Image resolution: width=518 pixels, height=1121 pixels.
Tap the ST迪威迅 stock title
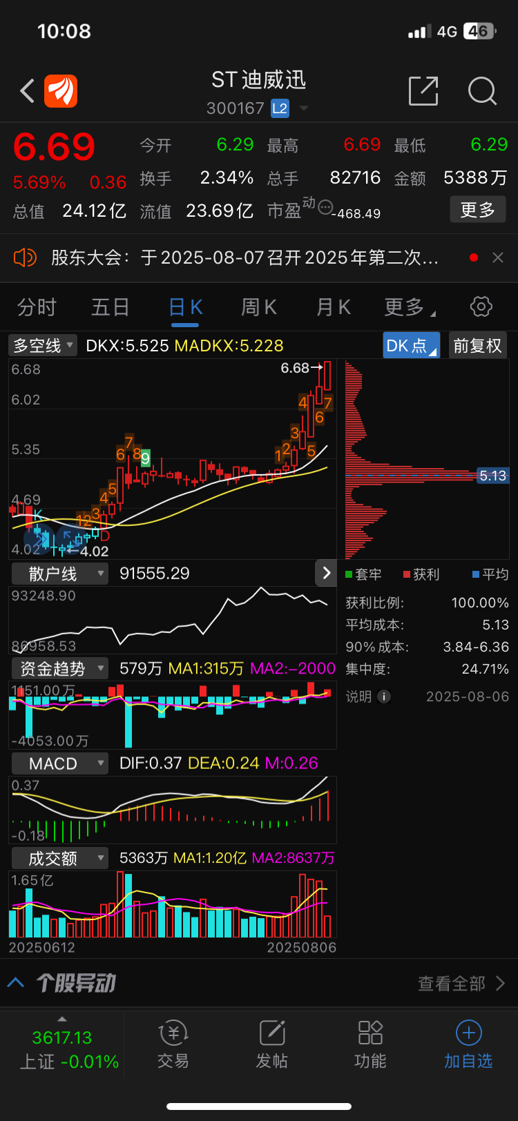(259, 80)
